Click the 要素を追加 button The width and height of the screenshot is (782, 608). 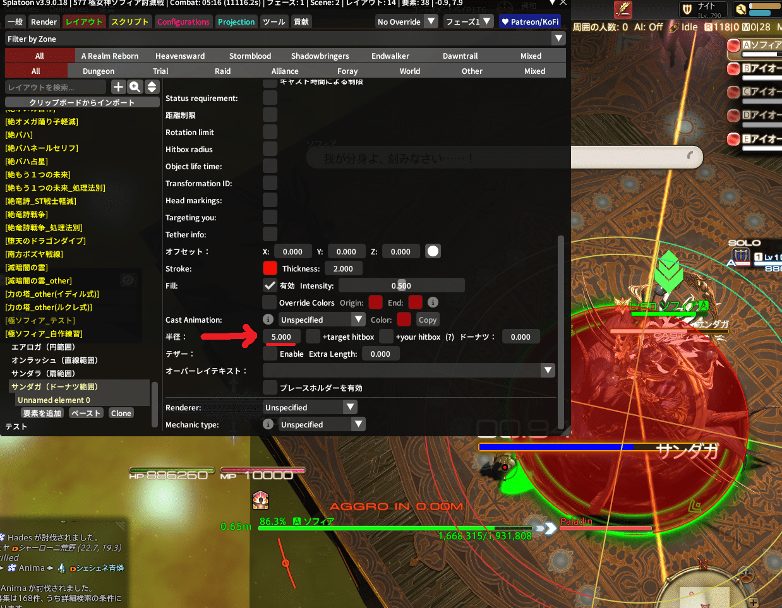(x=42, y=413)
